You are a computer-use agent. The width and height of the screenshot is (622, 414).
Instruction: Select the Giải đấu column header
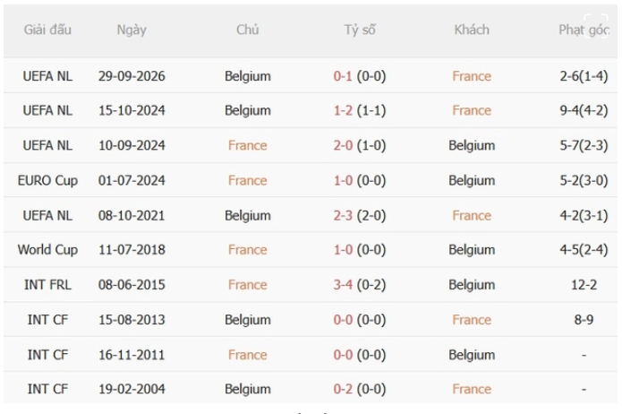[x=47, y=30]
